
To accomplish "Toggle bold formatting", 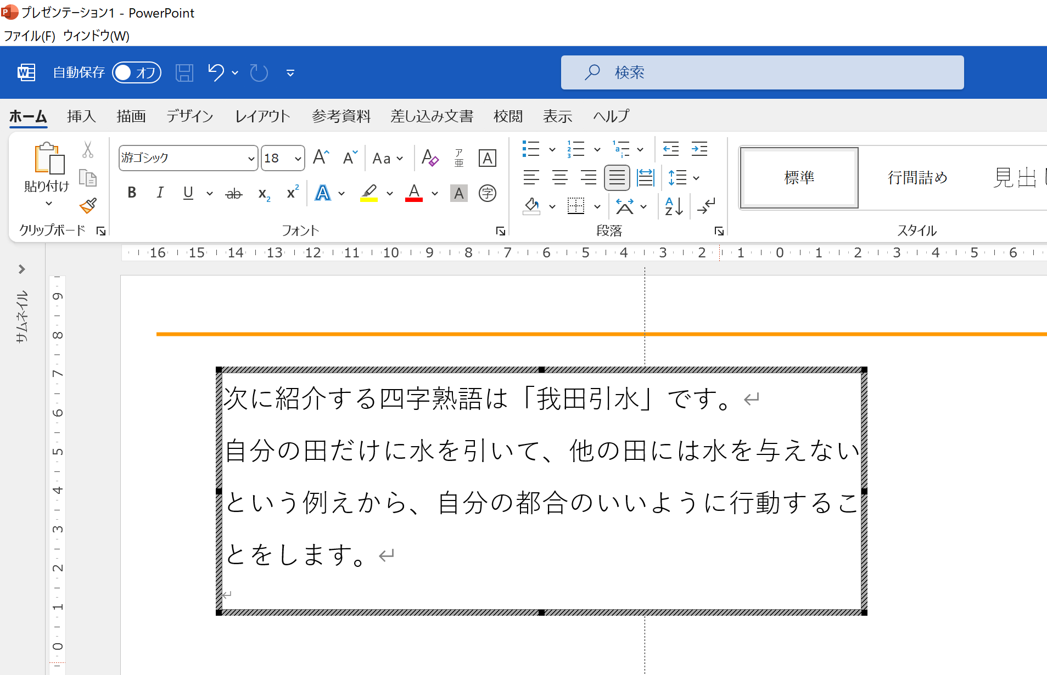I will coord(131,193).
